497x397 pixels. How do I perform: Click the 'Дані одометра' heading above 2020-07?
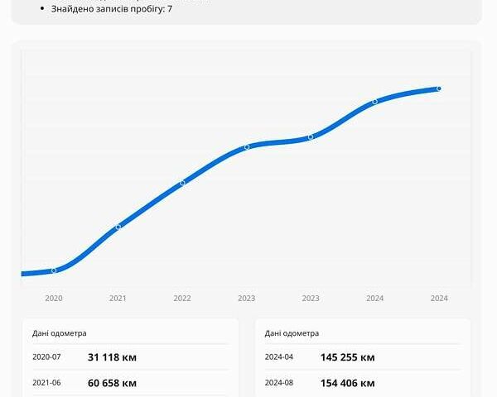click(59, 333)
